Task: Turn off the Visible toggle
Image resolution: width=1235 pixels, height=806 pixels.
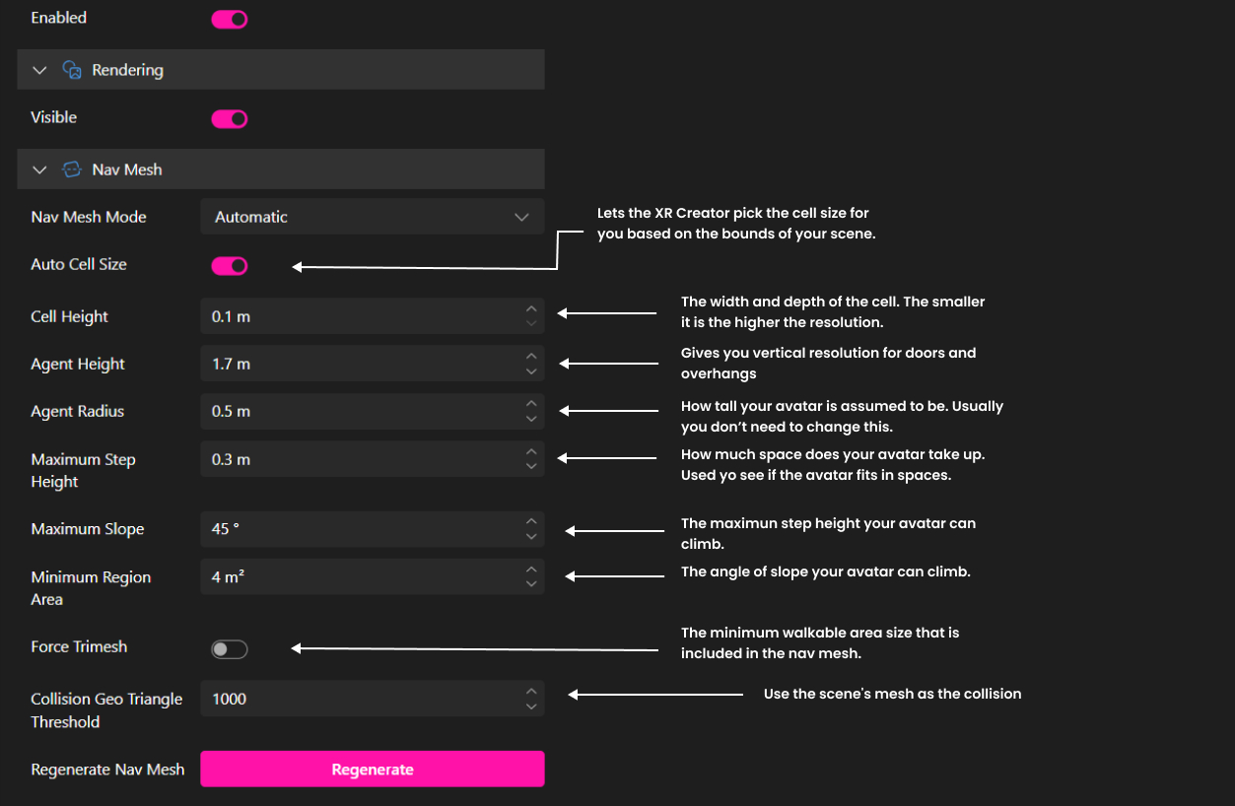Action: coord(230,119)
